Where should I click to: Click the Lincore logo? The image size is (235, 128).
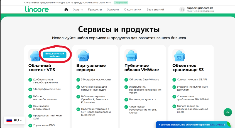pos(36,9)
